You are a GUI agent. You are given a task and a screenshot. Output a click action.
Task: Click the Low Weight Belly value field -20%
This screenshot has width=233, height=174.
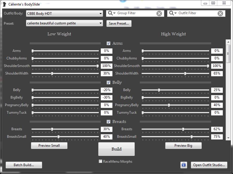pos(107,90)
